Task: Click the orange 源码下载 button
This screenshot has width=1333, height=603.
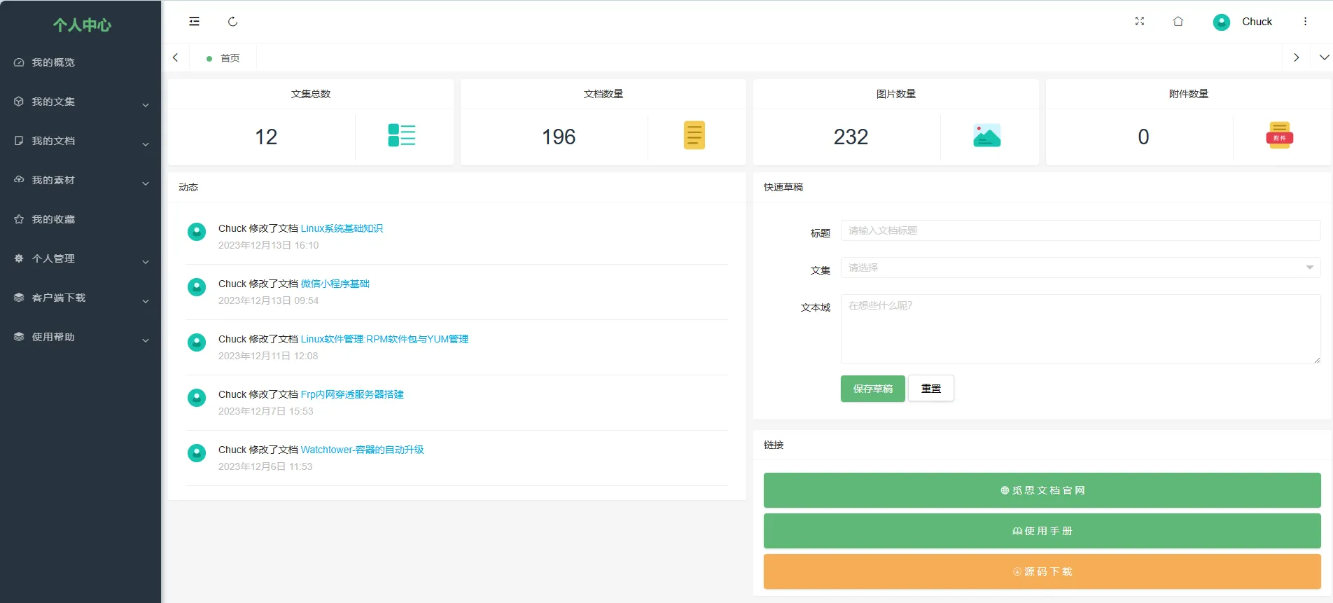Action: (x=1042, y=571)
